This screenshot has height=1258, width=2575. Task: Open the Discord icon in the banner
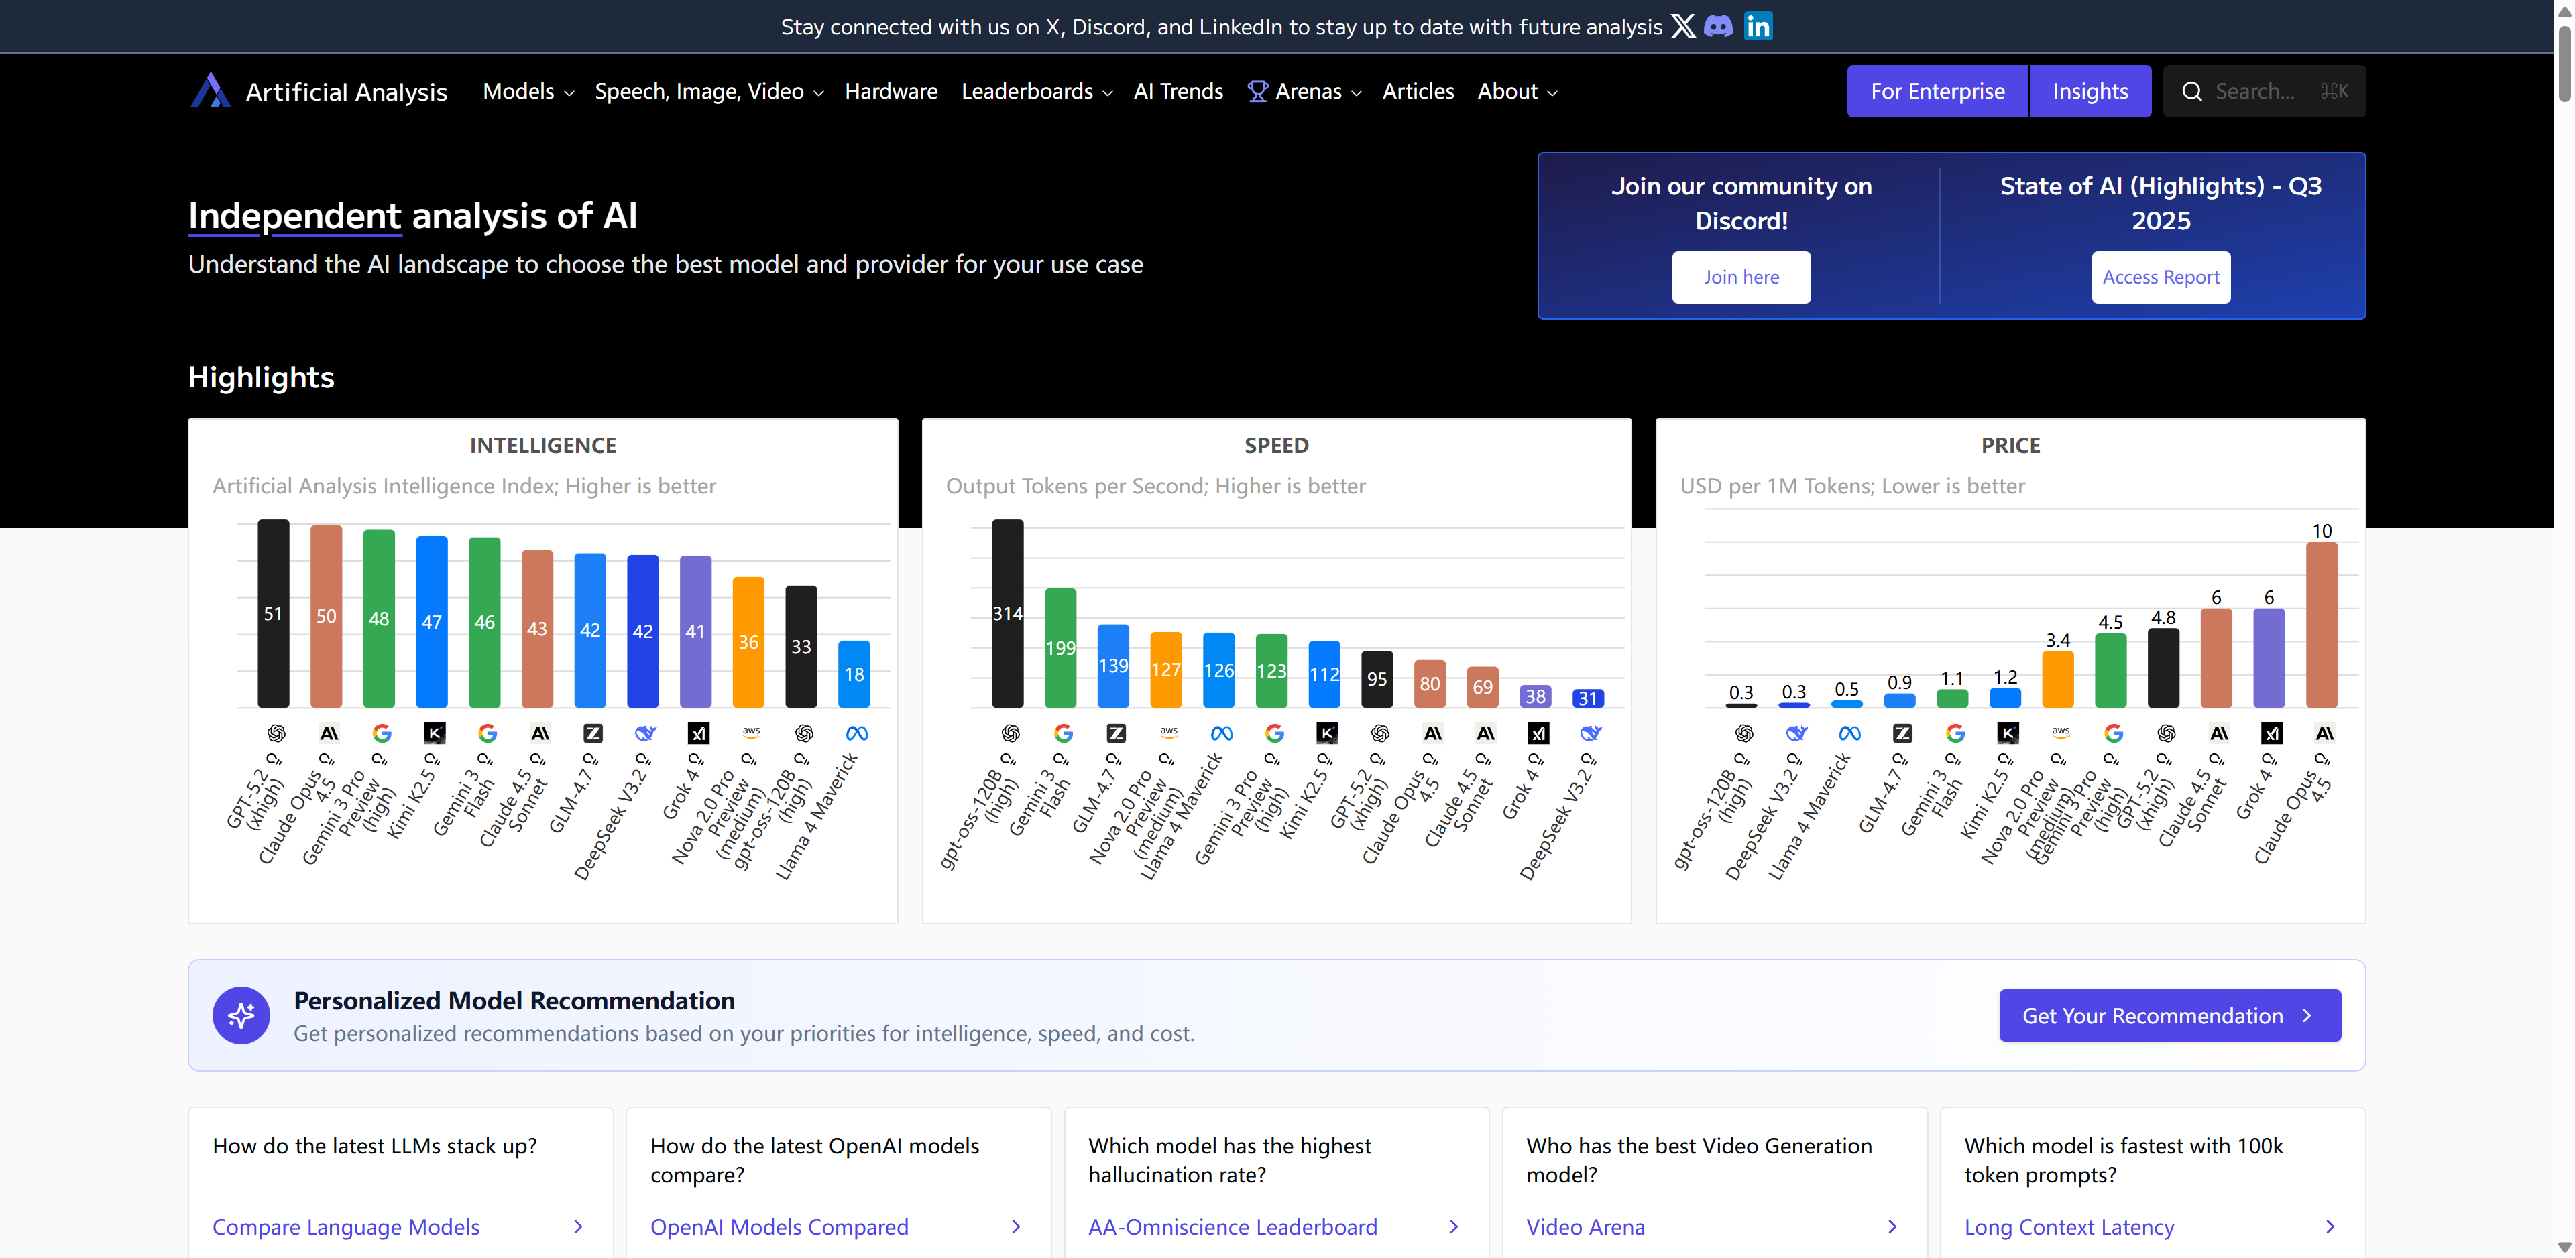click(x=1718, y=26)
